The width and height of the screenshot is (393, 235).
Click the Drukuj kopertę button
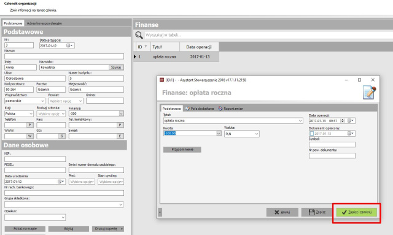tap(106, 229)
